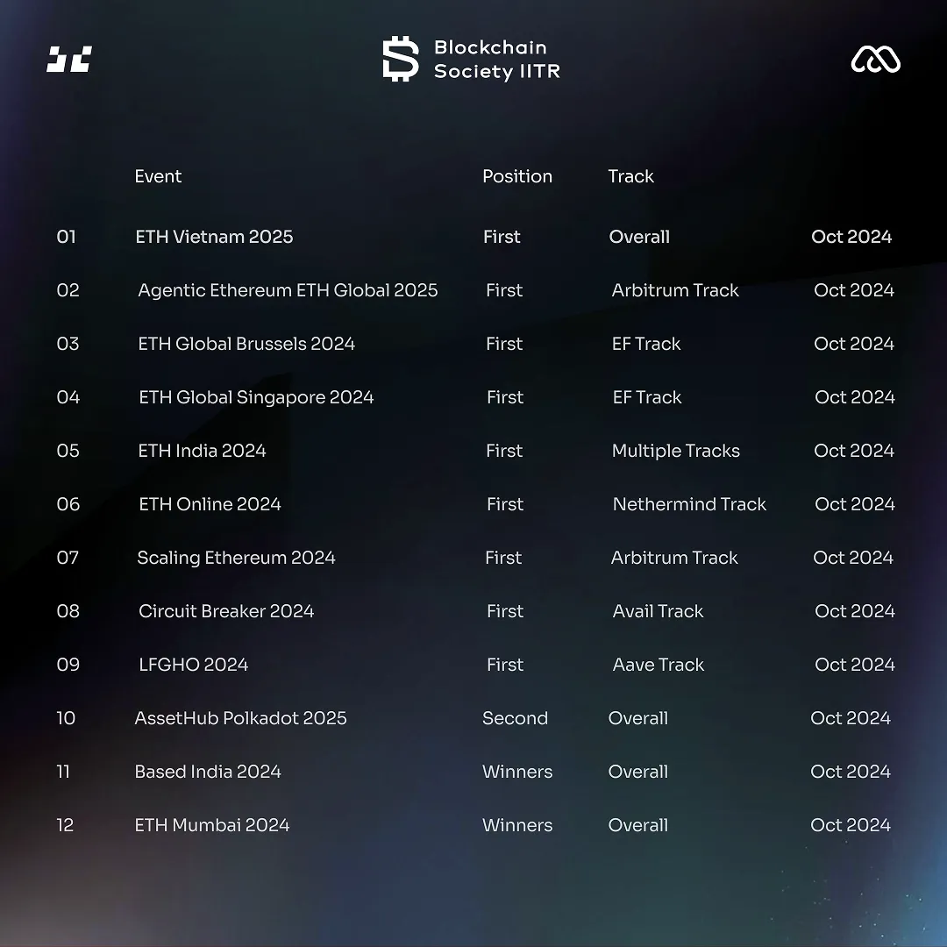The width and height of the screenshot is (947, 947).
Task: Click row number 12
Action: pyautogui.click(x=65, y=825)
